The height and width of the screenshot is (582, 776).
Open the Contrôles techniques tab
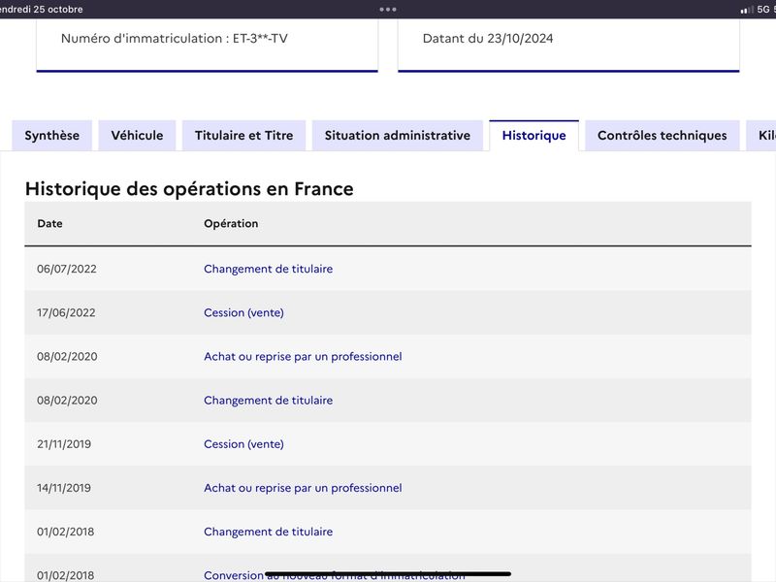663,135
